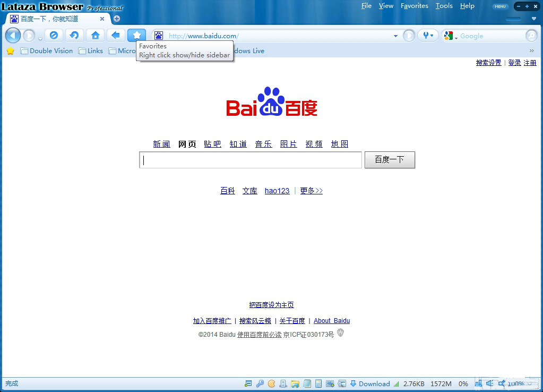The width and height of the screenshot is (543, 392).
Task: Stop loading with the stop icon
Action: (54, 35)
